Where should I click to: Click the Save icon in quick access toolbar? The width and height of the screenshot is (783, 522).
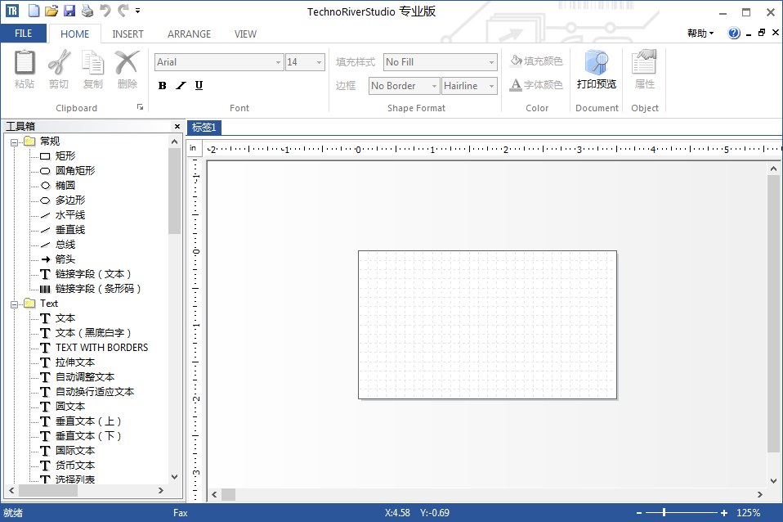[x=69, y=11]
